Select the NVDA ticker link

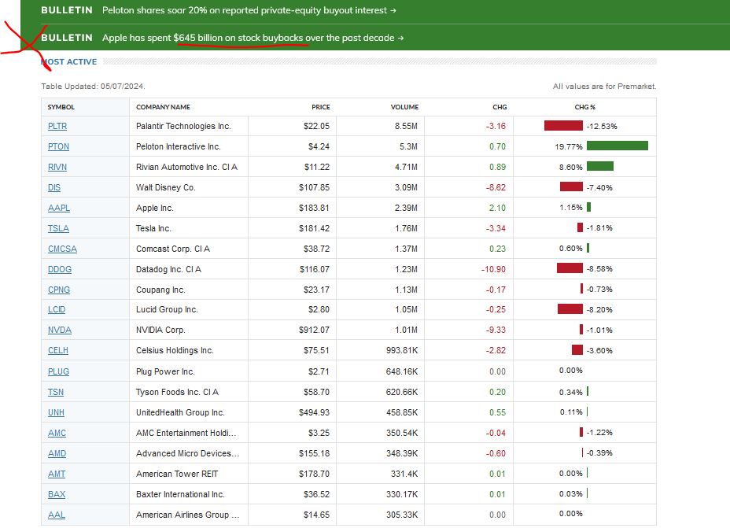(60, 330)
